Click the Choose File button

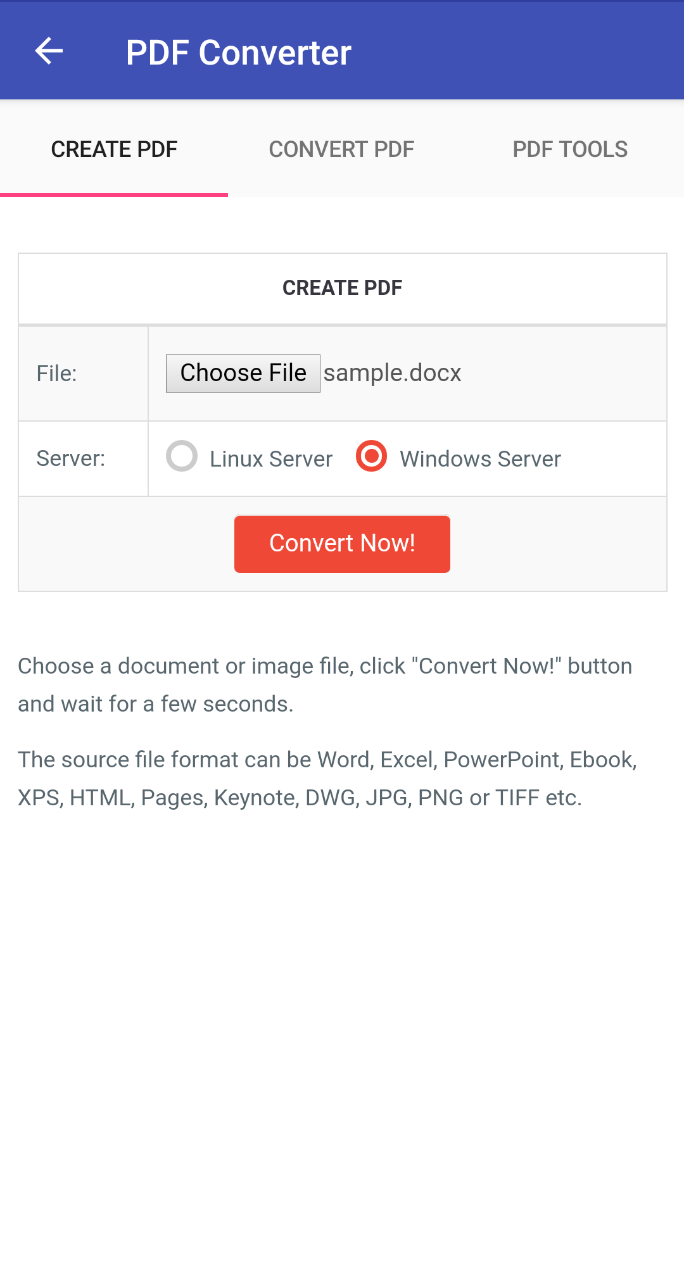click(x=243, y=374)
